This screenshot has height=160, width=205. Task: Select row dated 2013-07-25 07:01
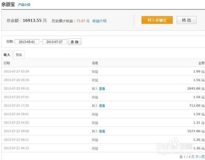point(103,97)
